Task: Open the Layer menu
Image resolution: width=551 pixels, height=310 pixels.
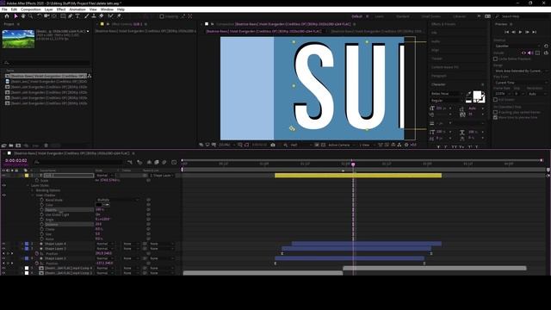Action: (49, 9)
